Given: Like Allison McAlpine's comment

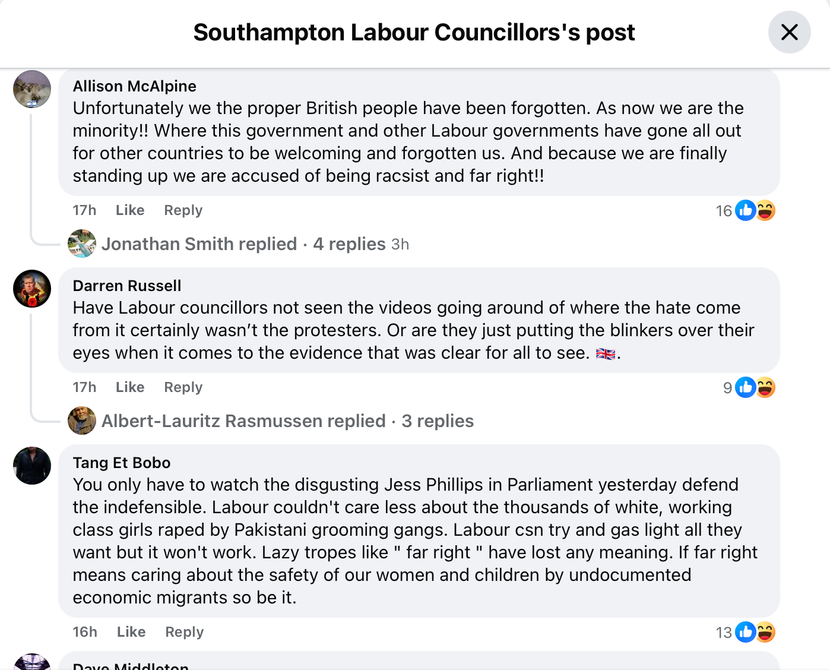Looking at the screenshot, I should click(130, 210).
